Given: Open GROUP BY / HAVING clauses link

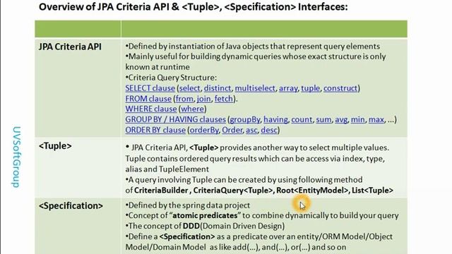Looking at the screenshot, I should [175, 119].
